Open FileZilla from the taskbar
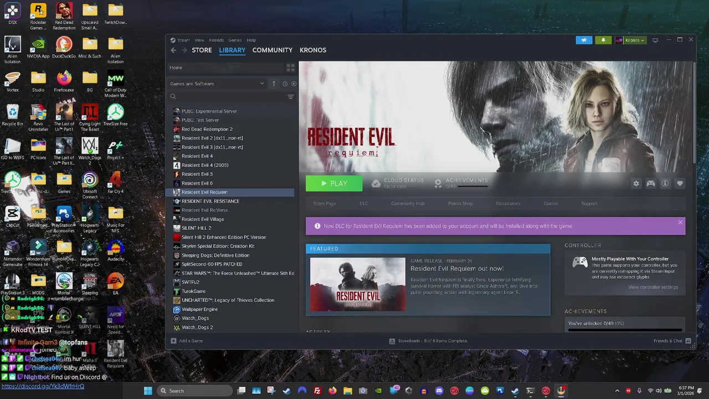The height and width of the screenshot is (399, 709). (317, 391)
